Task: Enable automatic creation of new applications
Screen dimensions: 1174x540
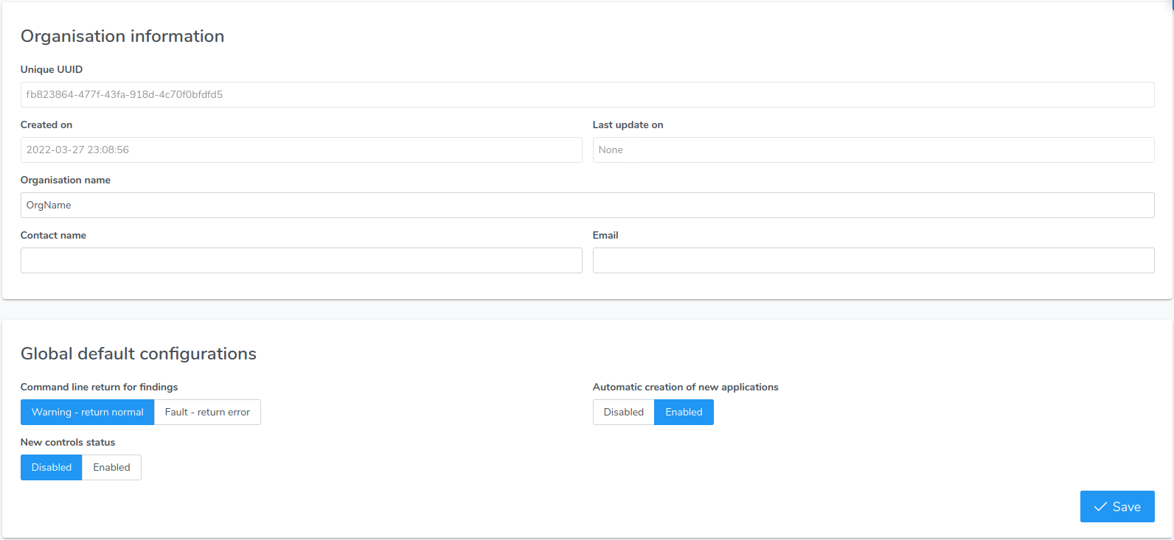Action: coord(684,413)
